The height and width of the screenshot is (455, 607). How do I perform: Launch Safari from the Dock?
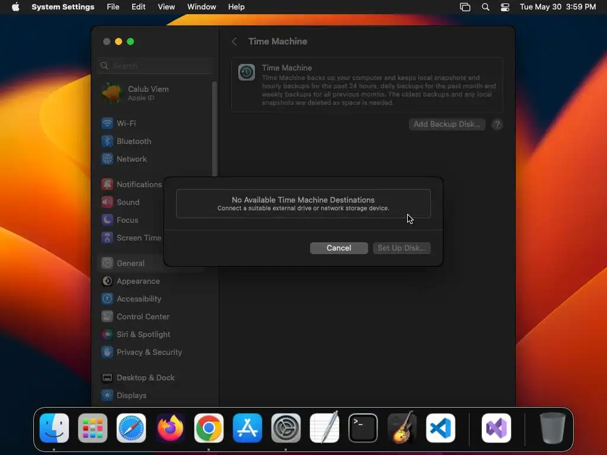coord(131,428)
